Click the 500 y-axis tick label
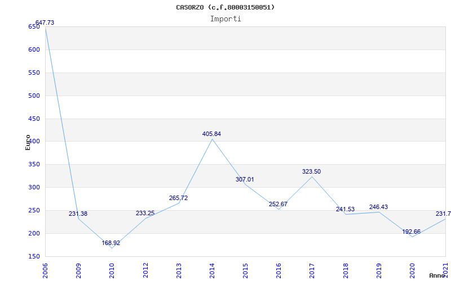The height and width of the screenshot is (281, 451). 34,96
